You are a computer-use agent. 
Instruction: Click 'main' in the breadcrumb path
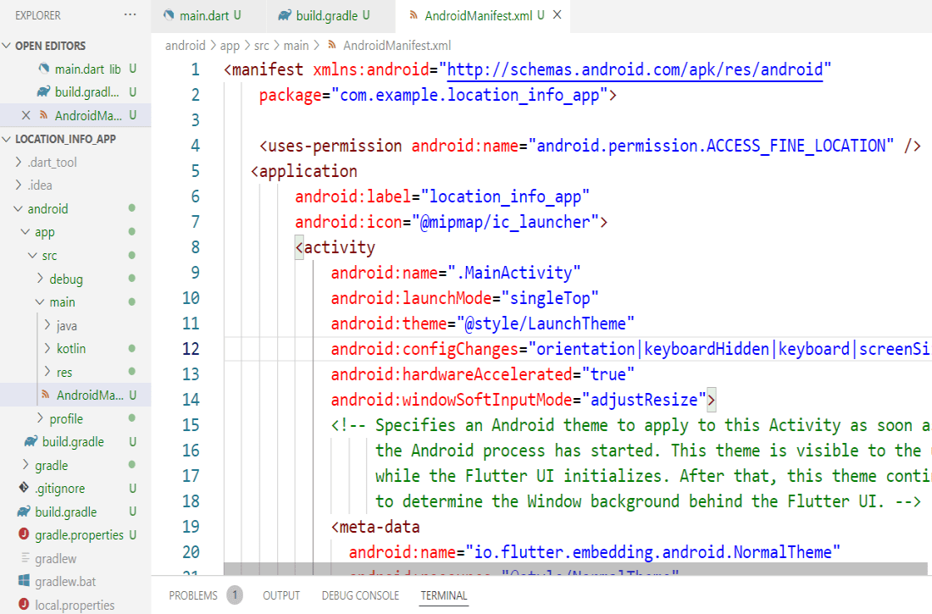296,45
